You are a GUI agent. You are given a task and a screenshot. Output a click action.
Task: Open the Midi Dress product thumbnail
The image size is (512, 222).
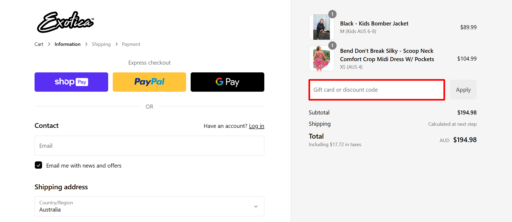(x=321, y=58)
